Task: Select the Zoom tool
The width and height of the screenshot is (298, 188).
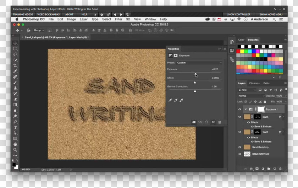Action: (x=15, y=150)
